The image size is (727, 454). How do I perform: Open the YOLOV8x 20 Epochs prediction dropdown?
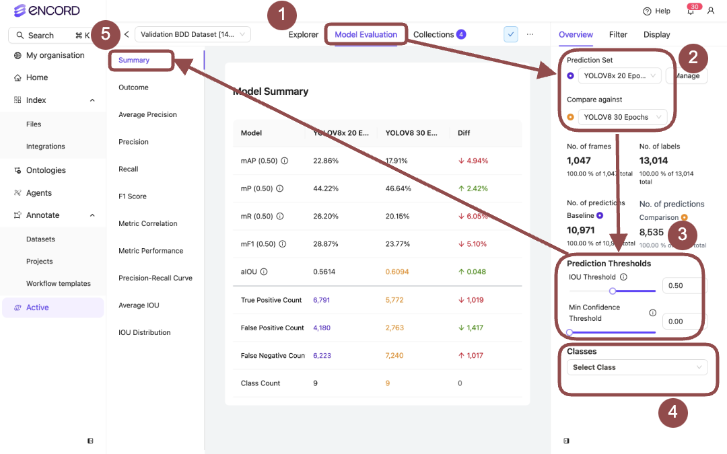point(619,75)
